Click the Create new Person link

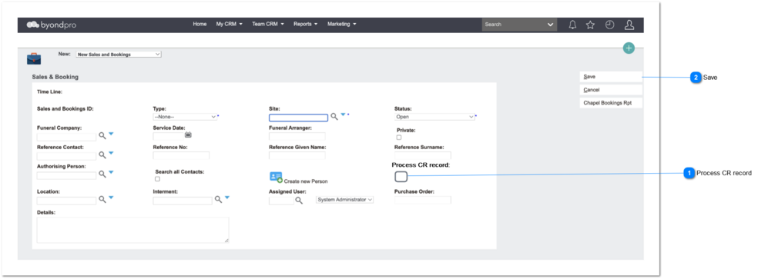[x=306, y=181]
